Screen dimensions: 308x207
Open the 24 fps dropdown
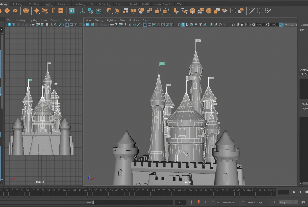pos(288,202)
